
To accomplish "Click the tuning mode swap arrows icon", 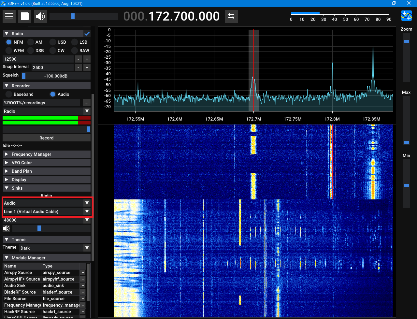I will pyautogui.click(x=231, y=16).
